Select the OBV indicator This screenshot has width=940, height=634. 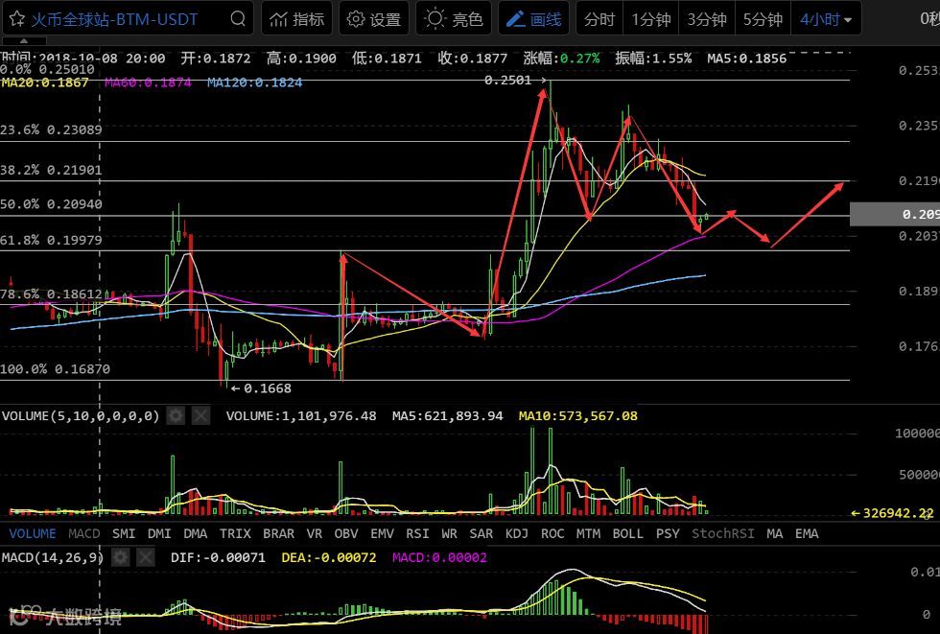[x=346, y=533]
